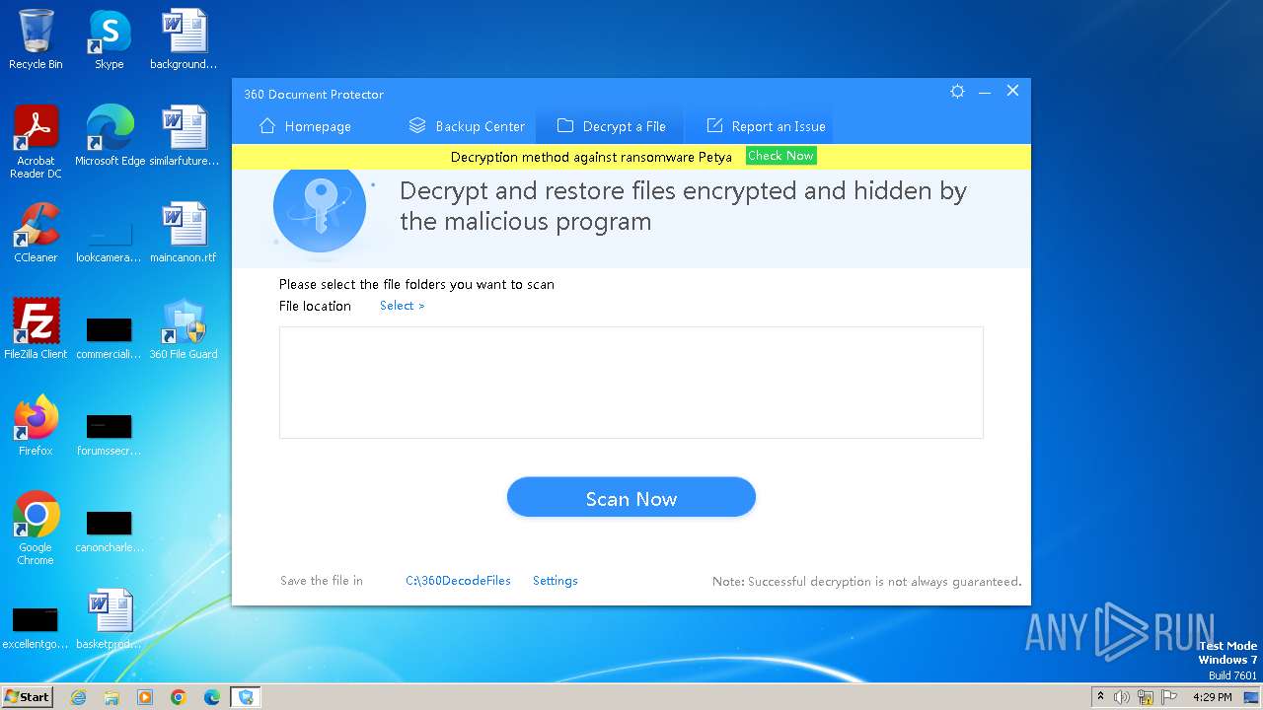Open background Word document icon
Viewport: 1263px width, 710px height.
click(x=184, y=40)
